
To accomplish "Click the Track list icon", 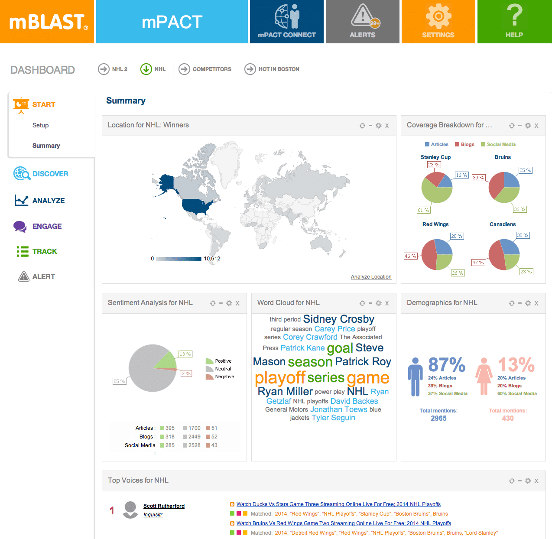I will tap(22, 251).
